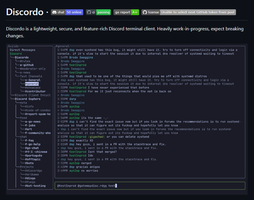
Task: Click "I have never experienced that before" message
Action: click(103, 88)
